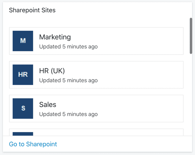Click the Sharepoint Sites heading
This screenshot has width=195, height=155.
tap(32, 10)
